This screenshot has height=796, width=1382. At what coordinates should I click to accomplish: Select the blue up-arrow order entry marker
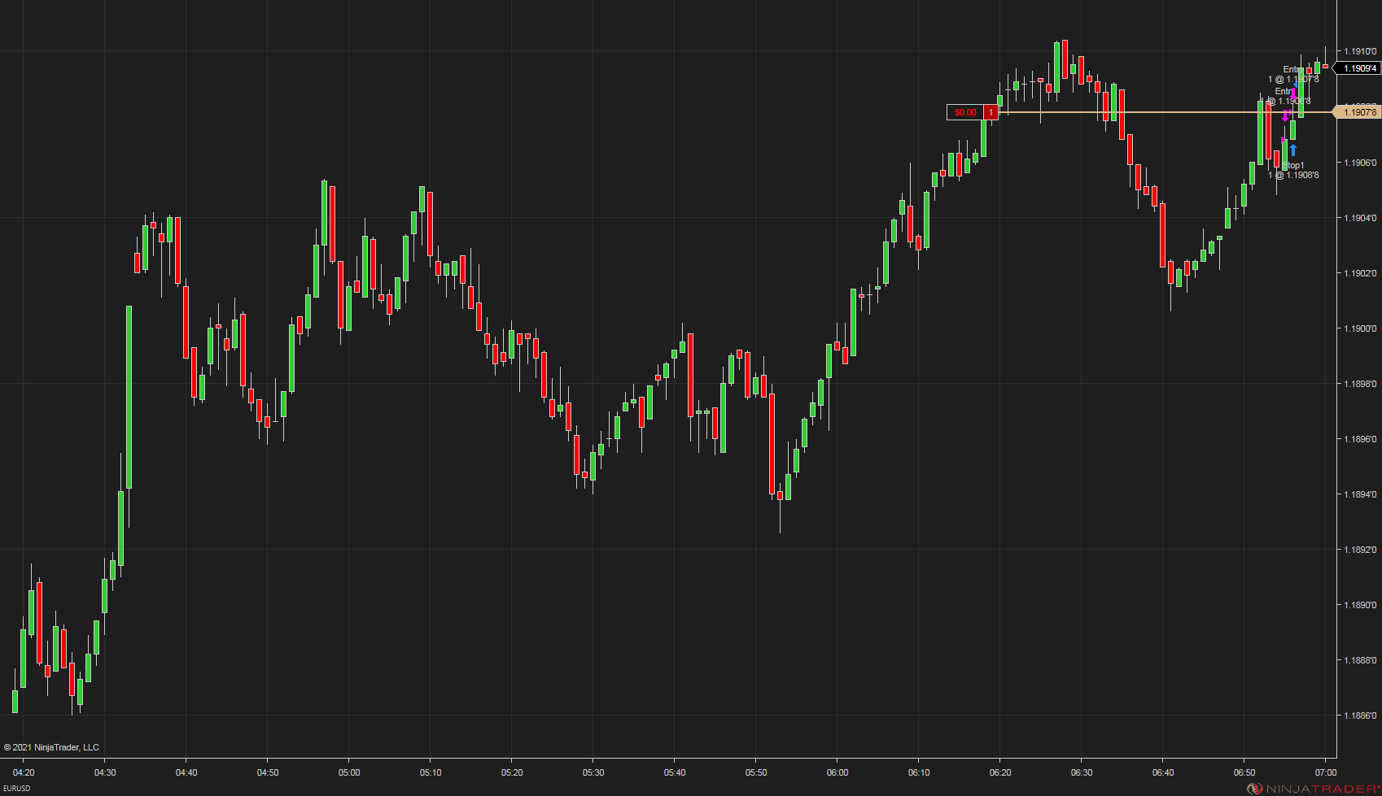tap(1293, 150)
